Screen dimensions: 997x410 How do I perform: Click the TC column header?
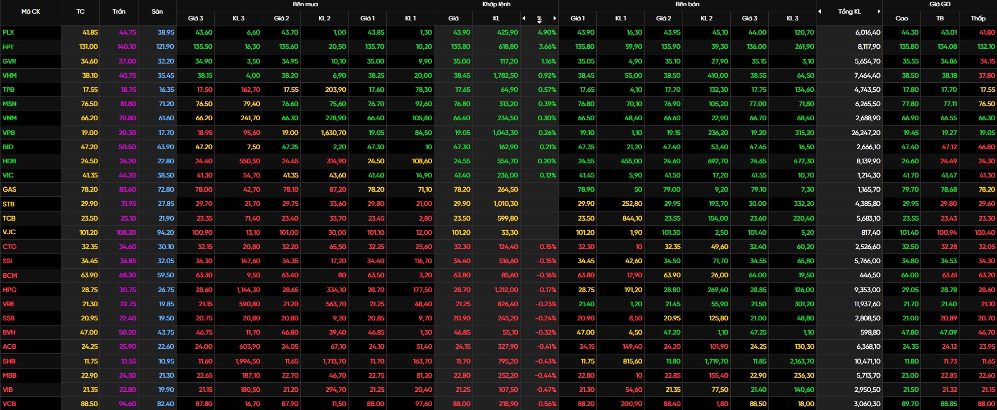[81, 11]
